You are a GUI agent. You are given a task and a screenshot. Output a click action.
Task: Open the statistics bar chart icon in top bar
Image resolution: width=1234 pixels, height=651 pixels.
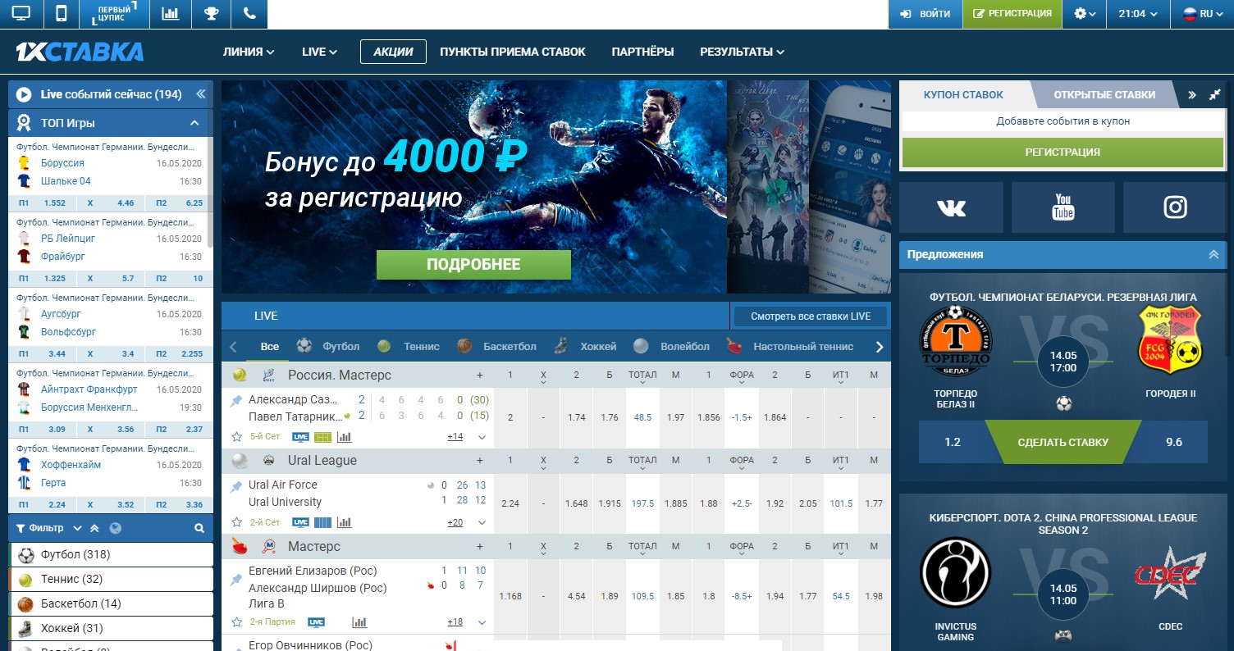(x=171, y=14)
